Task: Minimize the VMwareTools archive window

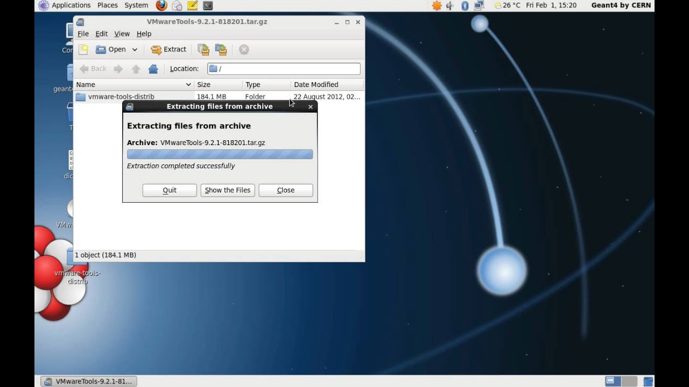Action: [x=336, y=22]
